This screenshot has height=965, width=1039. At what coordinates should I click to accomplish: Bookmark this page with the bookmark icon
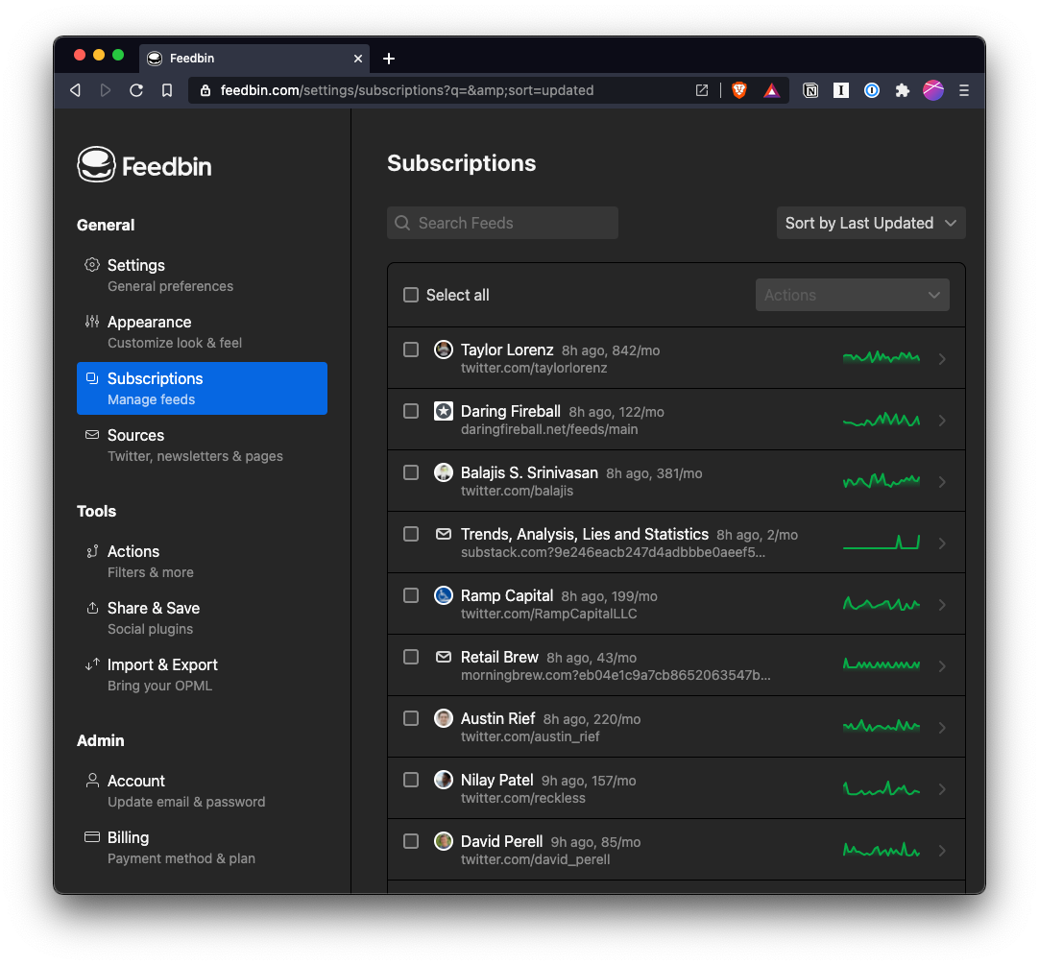[x=167, y=90]
